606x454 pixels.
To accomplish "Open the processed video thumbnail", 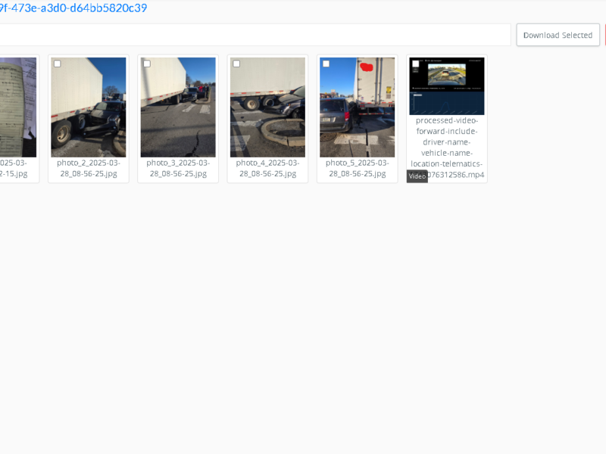I will 447,86.
